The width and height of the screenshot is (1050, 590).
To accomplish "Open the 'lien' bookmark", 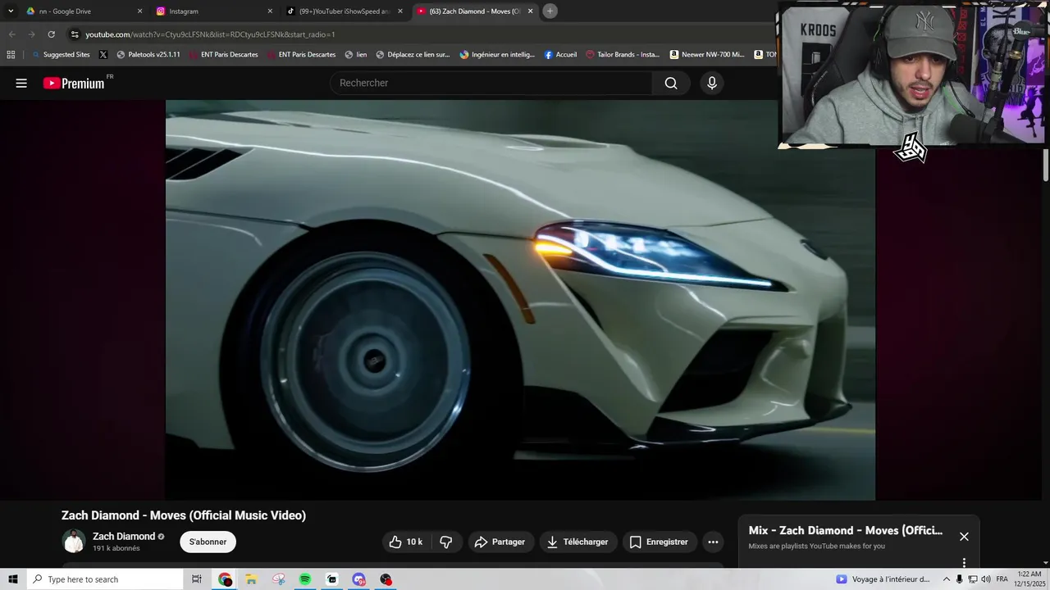I will coord(356,55).
